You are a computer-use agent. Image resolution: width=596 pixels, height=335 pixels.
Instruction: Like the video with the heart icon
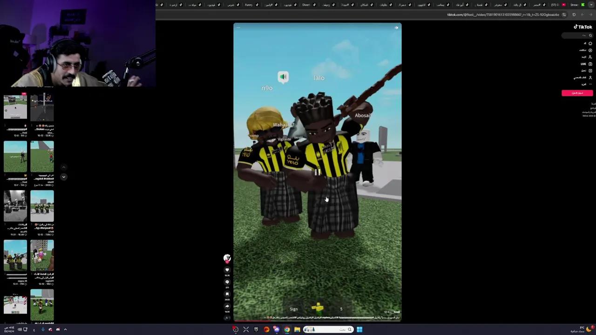pos(227,270)
